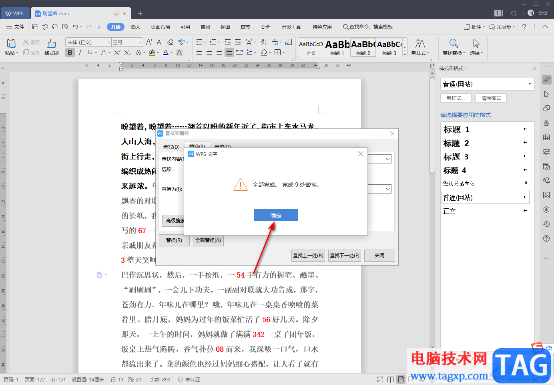Viewport: 554px width, 385px height.
Task: Select the Format Painter (格式刷) tool
Action: (x=52, y=47)
